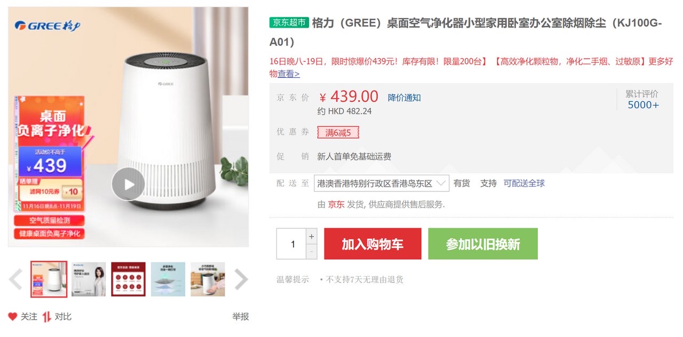This screenshot has width=683, height=337.
Task: Decrease quantity with the minus stepper
Action: 311,251
